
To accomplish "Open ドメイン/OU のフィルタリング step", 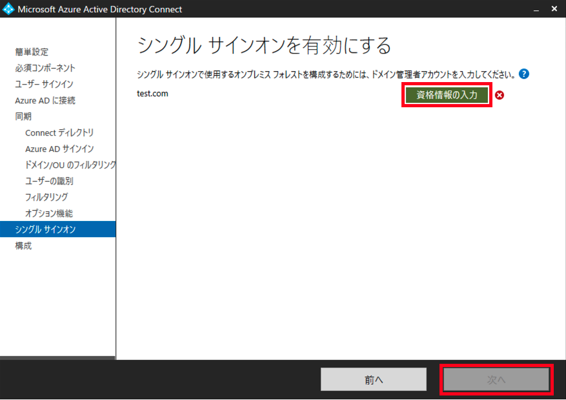I will (70, 165).
